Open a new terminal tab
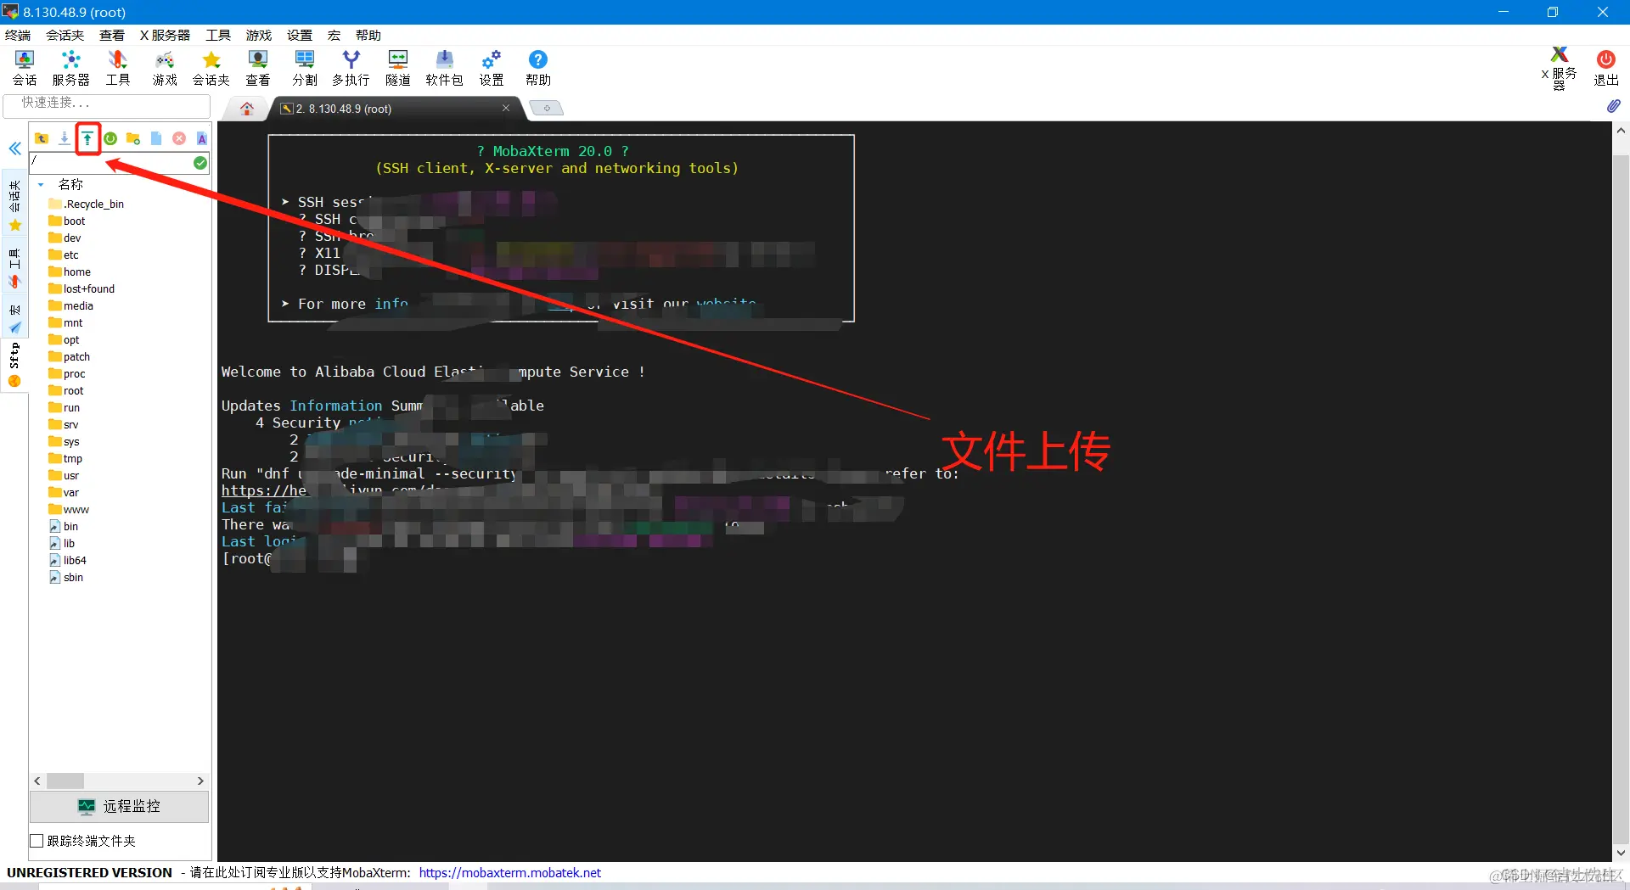The height and width of the screenshot is (890, 1630). pyautogui.click(x=547, y=108)
